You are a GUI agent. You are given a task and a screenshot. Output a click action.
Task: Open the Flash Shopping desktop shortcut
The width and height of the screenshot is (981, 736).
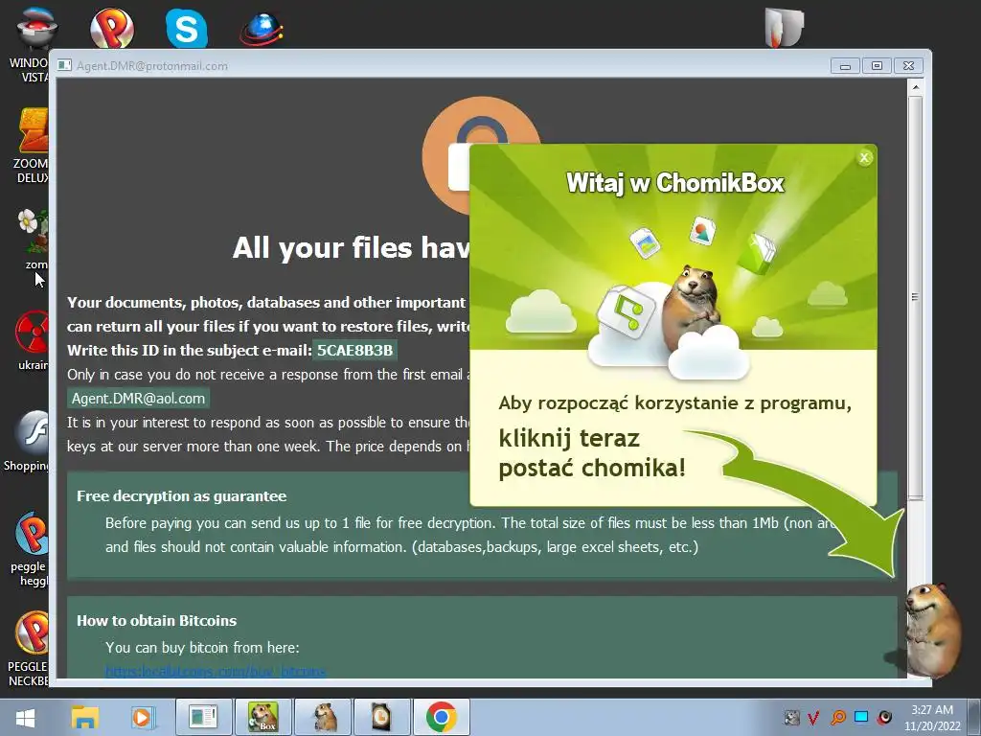[x=28, y=441]
